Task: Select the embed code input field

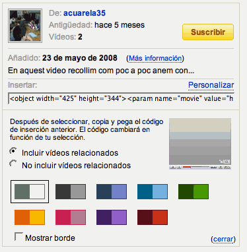Action: 121,98
